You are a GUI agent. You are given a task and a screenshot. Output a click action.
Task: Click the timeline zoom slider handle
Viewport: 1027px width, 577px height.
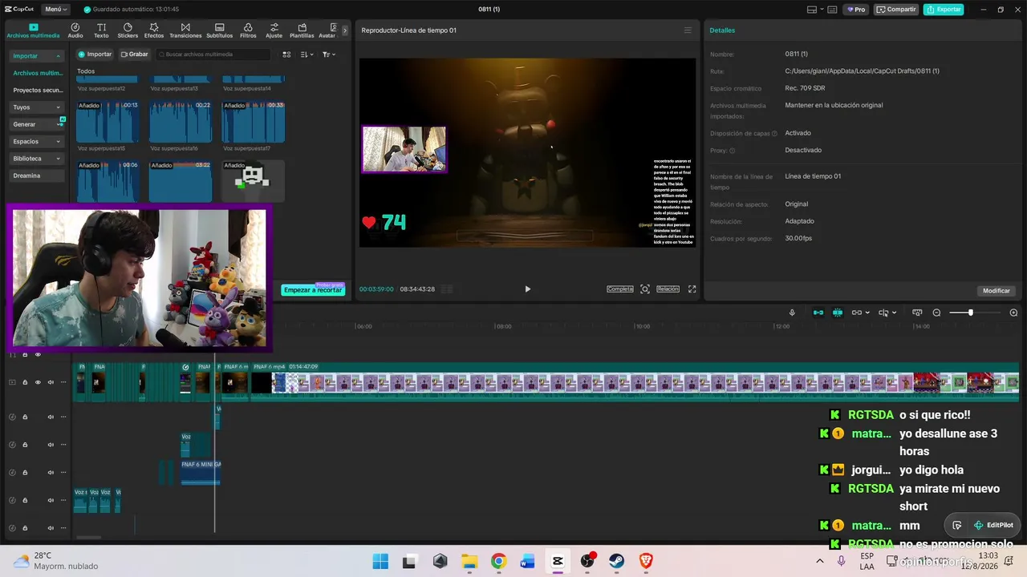970,313
